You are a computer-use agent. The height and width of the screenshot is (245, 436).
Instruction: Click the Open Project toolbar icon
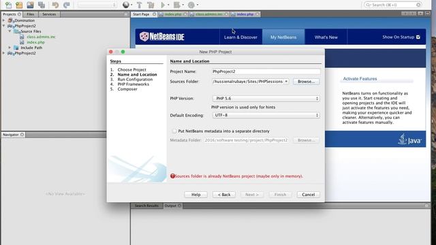click(30, 5)
